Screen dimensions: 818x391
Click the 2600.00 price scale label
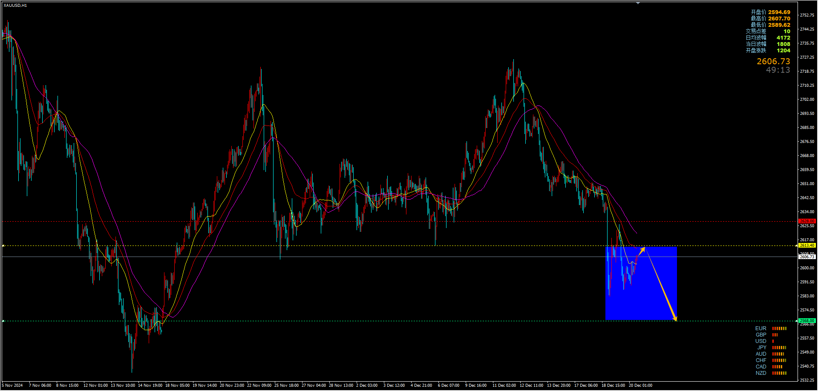807,268
